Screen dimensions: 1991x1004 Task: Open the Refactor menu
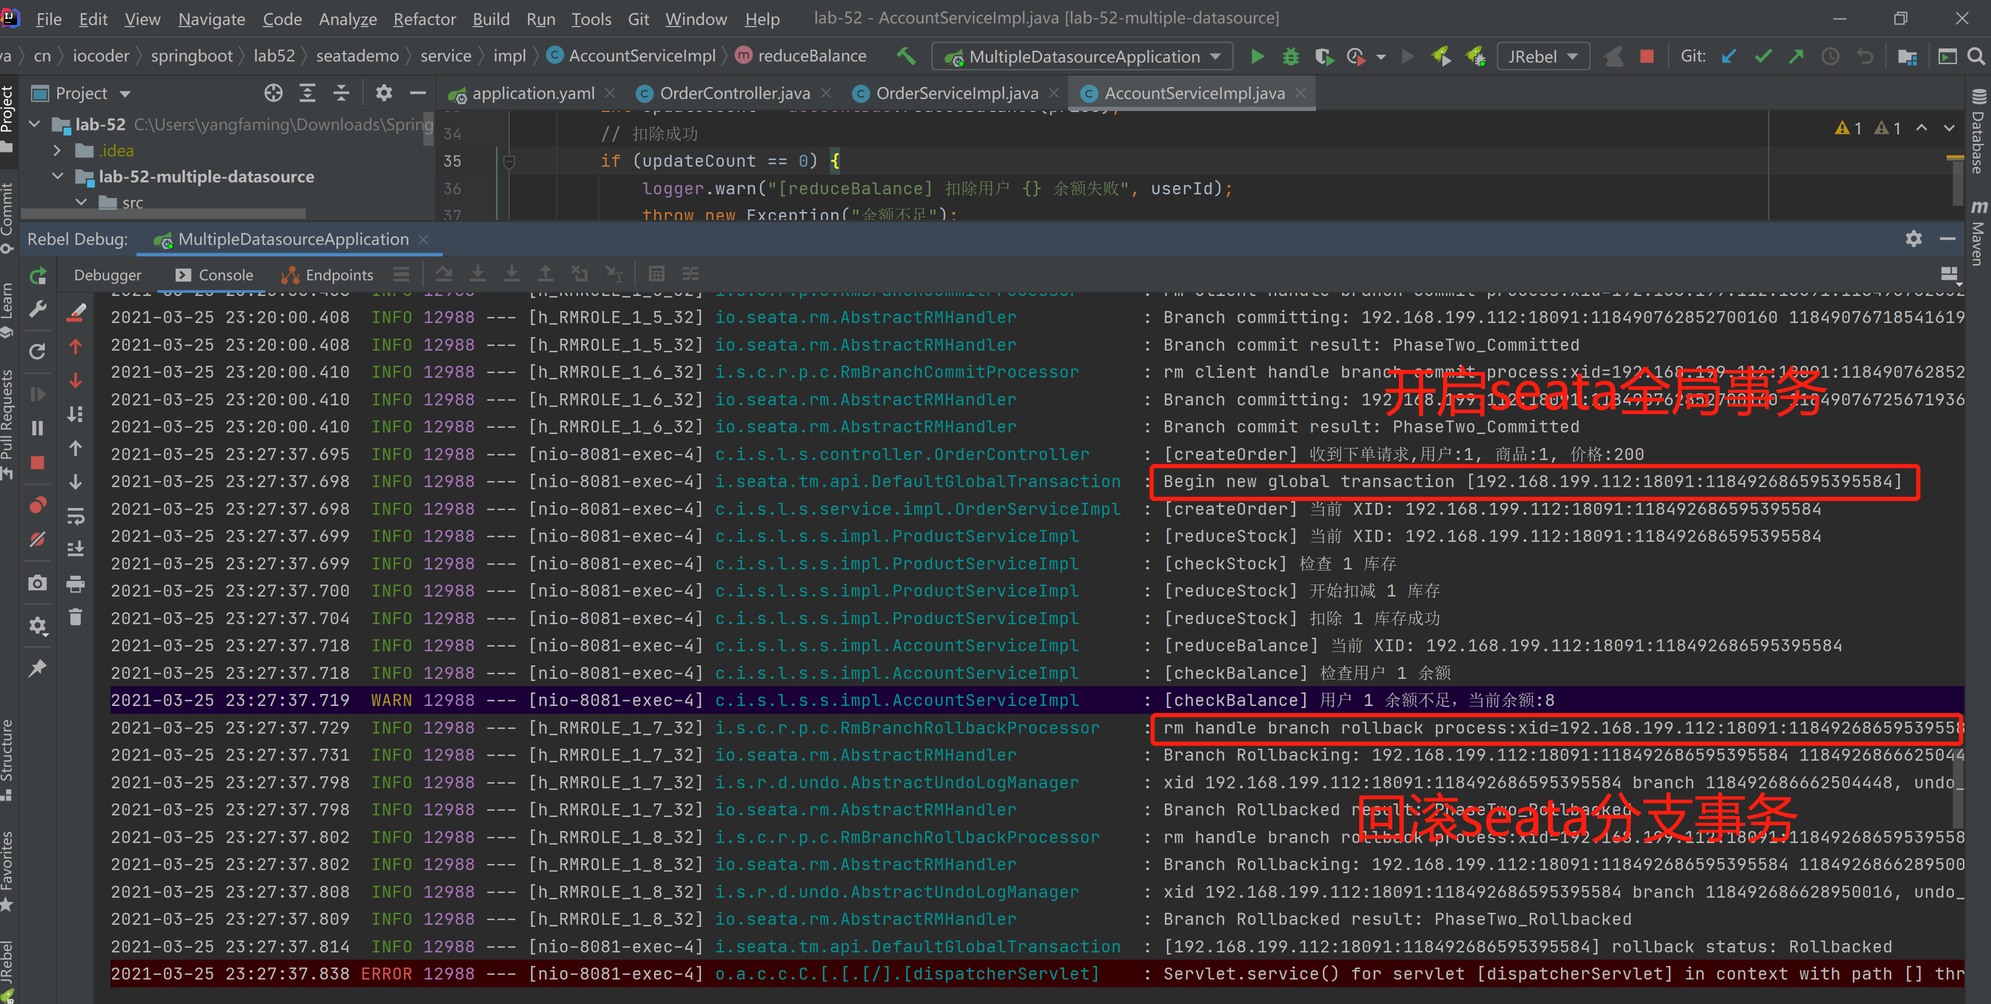tap(424, 19)
